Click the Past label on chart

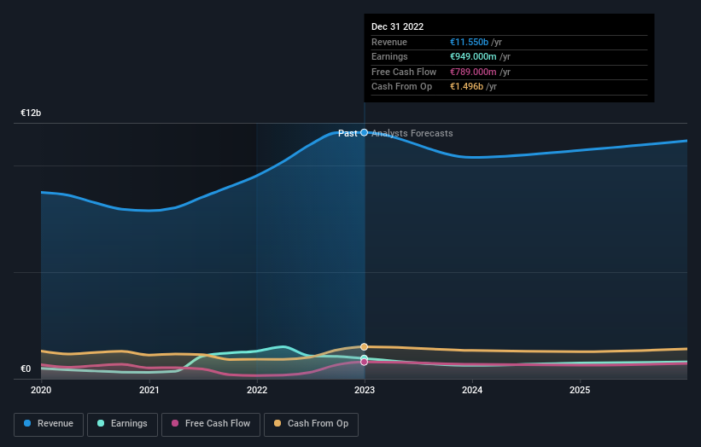click(348, 133)
